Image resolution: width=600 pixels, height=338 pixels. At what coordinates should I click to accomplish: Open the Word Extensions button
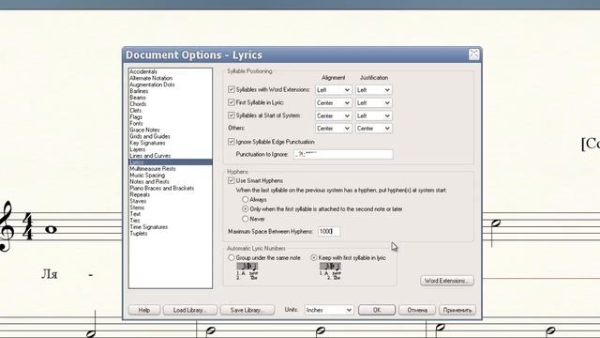click(447, 281)
